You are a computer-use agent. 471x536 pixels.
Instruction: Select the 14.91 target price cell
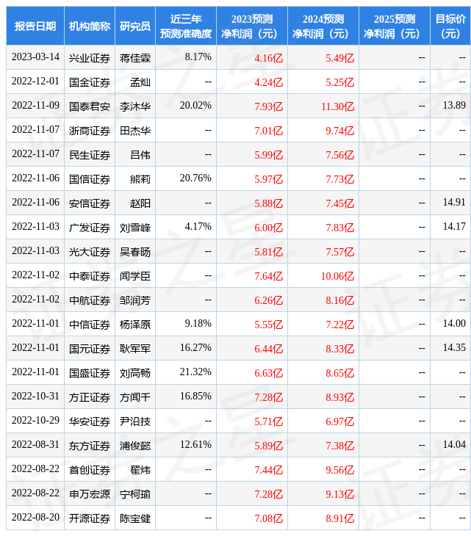pos(453,203)
